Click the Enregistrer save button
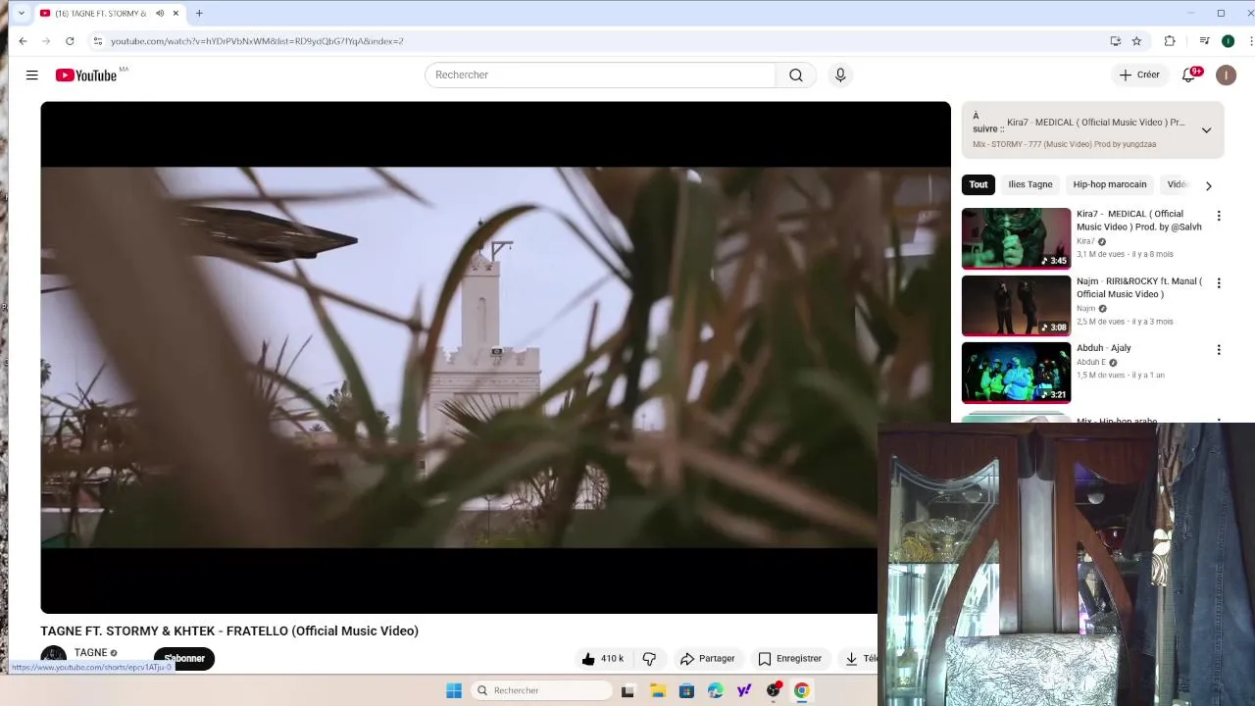The width and height of the screenshot is (1255, 706). 789,659
